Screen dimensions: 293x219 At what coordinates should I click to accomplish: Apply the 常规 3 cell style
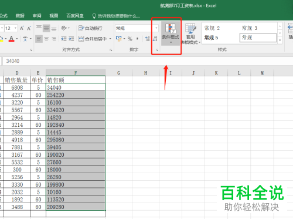pyautogui.click(x=258, y=28)
